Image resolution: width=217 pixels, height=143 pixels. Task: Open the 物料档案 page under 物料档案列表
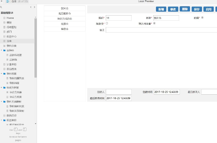14,83
